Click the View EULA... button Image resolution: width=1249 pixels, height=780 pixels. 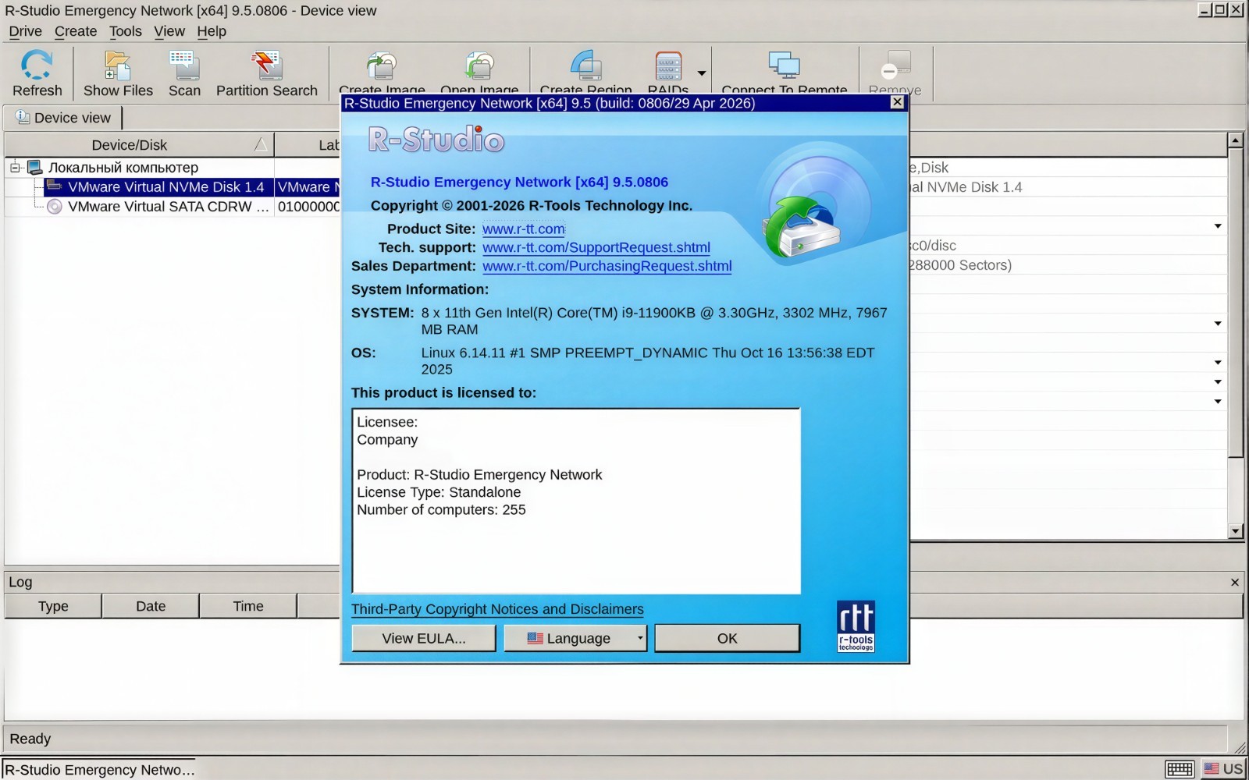[x=424, y=638]
